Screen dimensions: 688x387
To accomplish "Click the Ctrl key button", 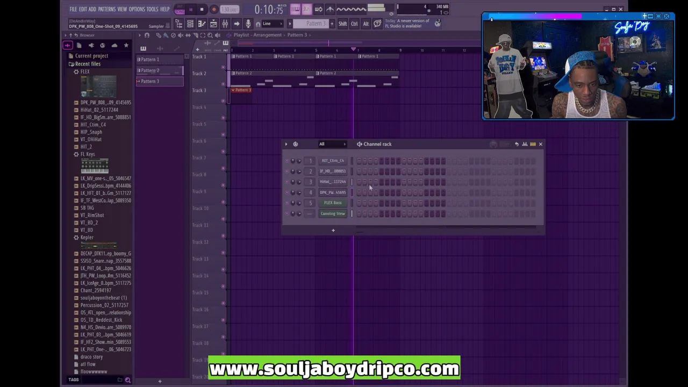I will [x=354, y=24].
